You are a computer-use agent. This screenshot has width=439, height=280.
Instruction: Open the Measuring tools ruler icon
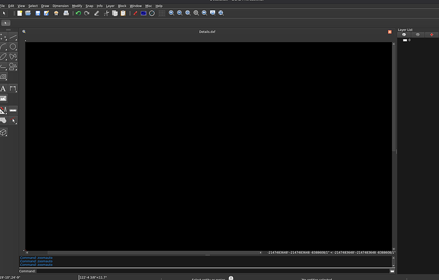pyautogui.click(x=13, y=110)
